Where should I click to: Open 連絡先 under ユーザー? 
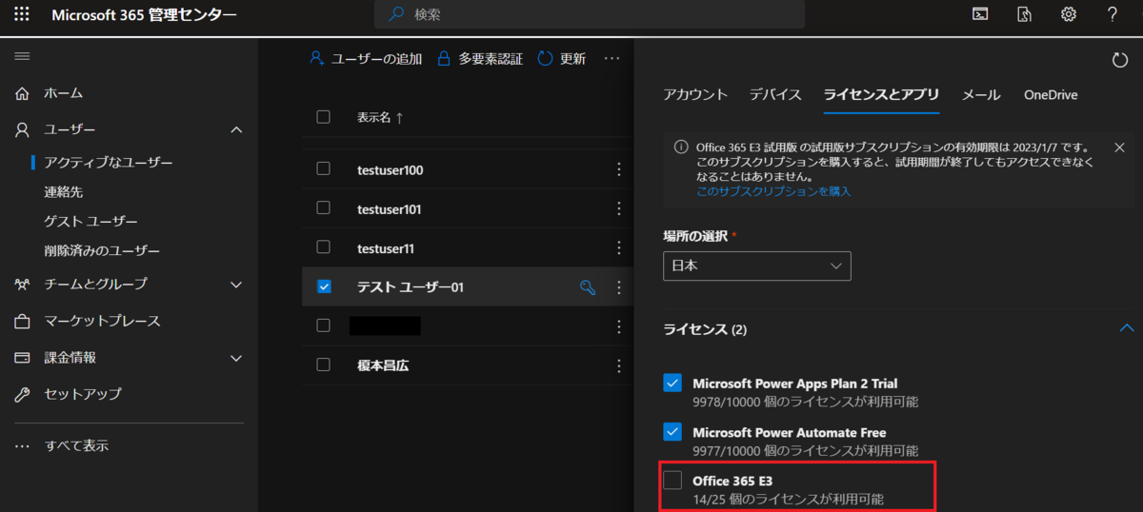[64, 191]
